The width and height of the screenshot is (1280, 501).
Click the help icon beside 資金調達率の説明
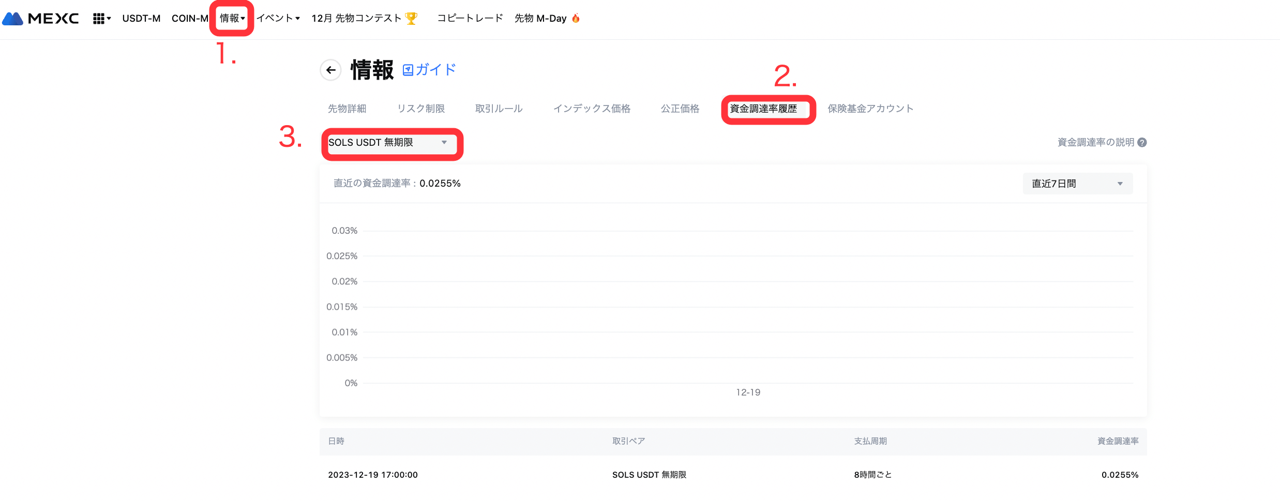(x=1142, y=143)
